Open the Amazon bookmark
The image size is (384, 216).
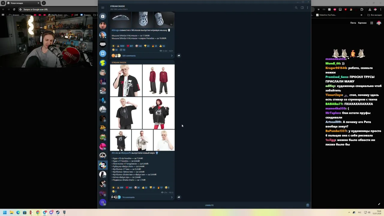[x=14, y=15]
